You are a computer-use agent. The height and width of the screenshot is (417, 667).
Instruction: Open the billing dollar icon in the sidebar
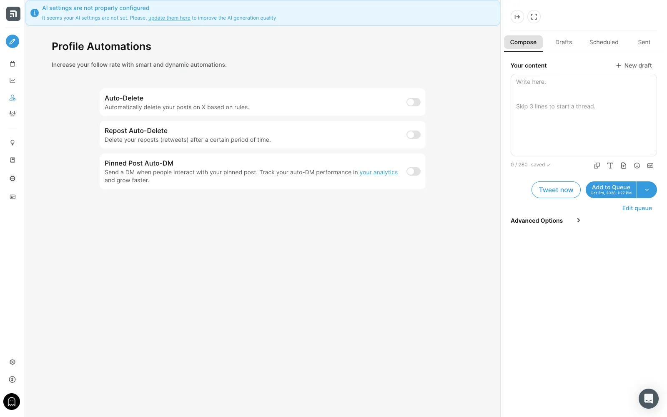coord(13,379)
